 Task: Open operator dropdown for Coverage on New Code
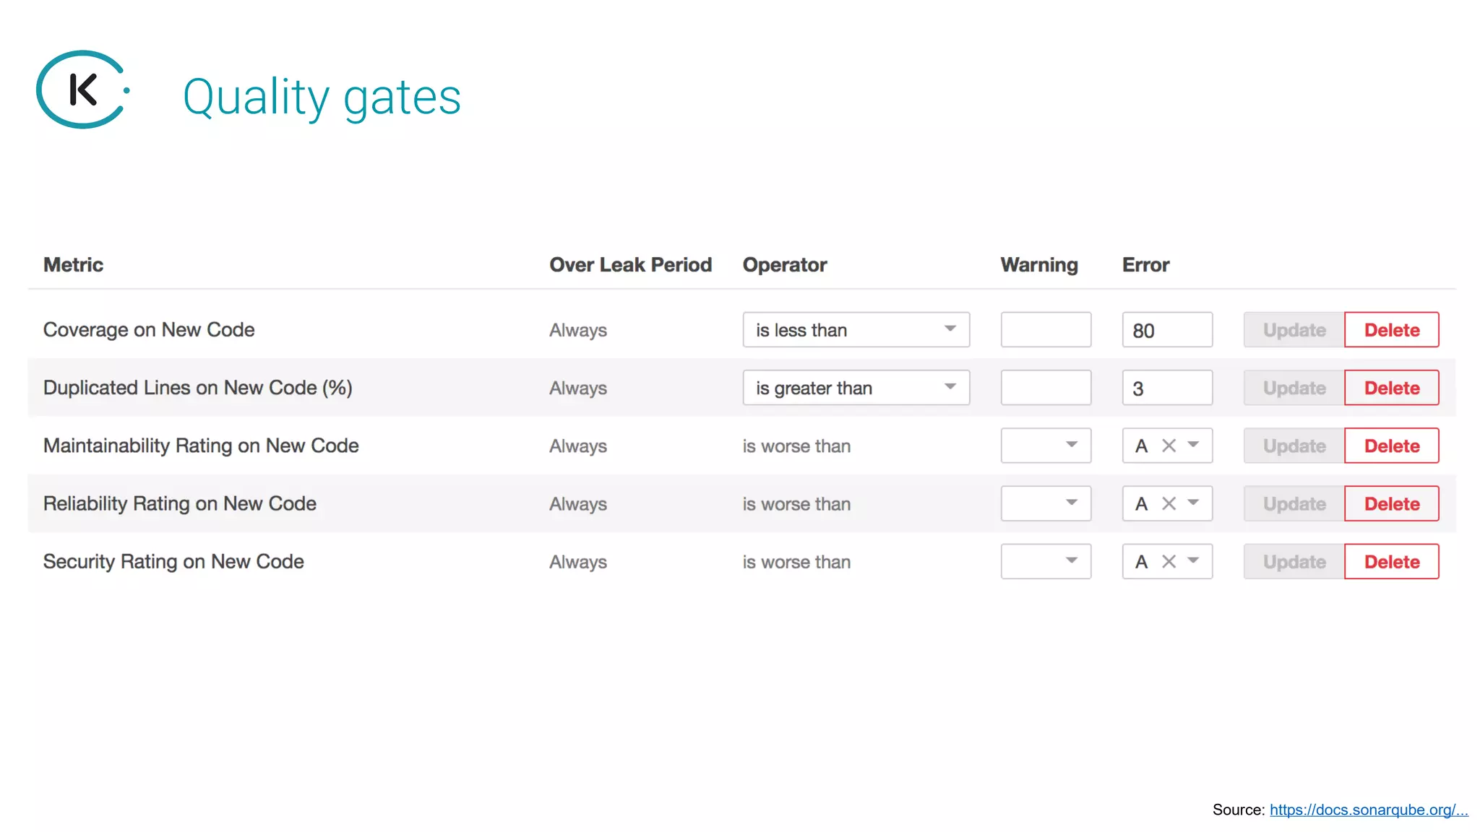pos(856,330)
